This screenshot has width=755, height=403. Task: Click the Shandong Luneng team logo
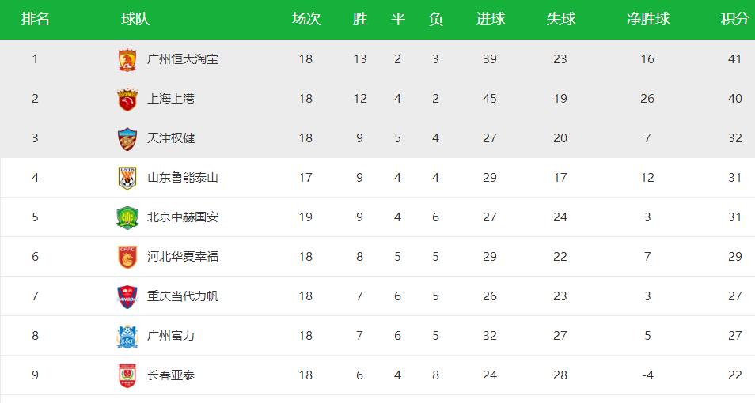click(x=127, y=178)
